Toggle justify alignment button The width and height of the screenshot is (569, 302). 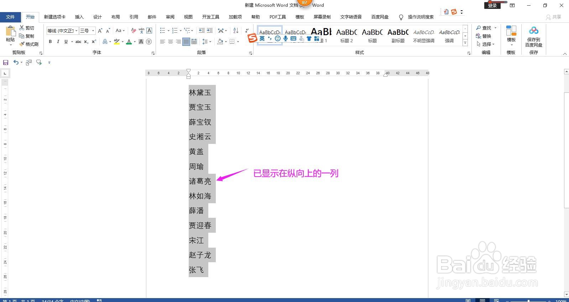pos(186,42)
